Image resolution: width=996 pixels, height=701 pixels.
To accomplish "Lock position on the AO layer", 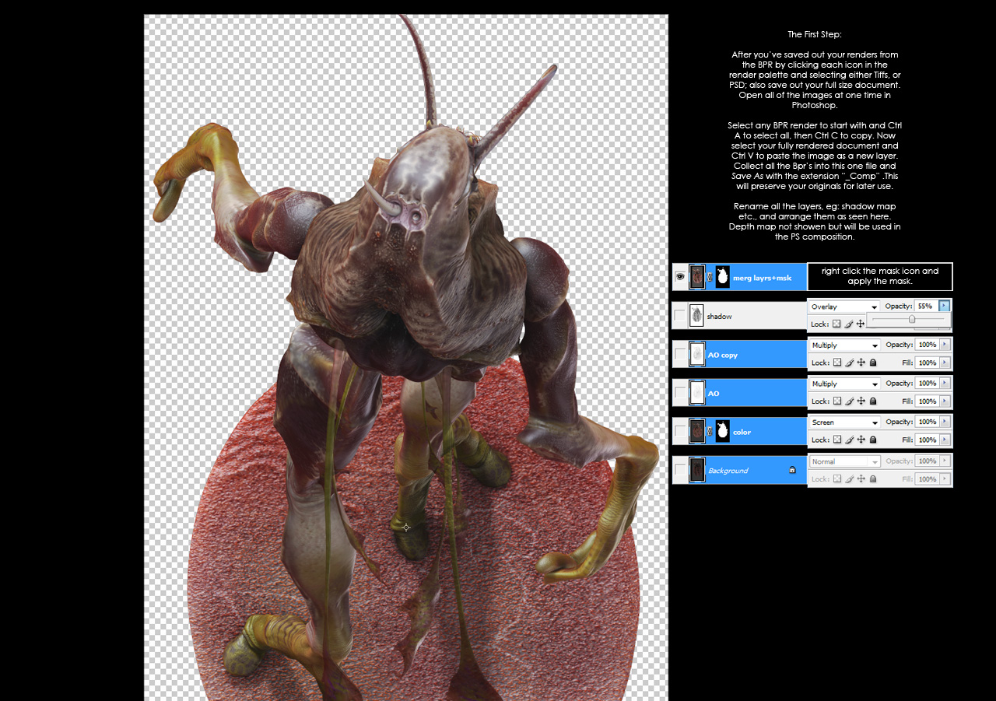I will point(861,401).
